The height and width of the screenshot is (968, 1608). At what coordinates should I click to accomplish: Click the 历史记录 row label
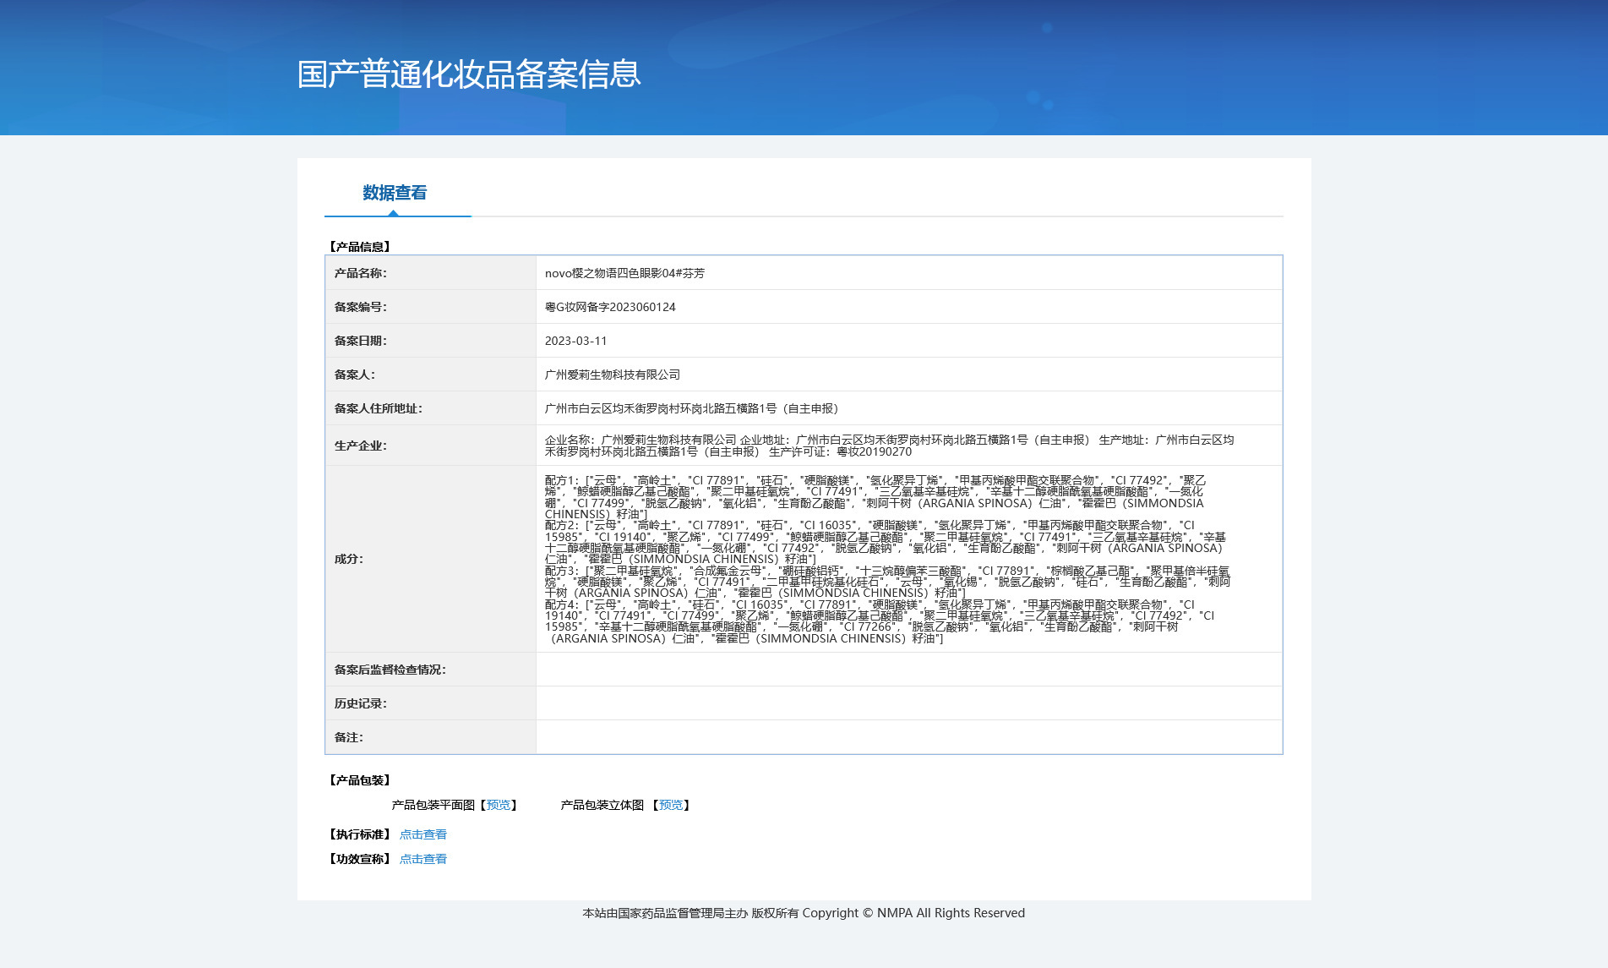pyautogui.click(x=360, y=703)
